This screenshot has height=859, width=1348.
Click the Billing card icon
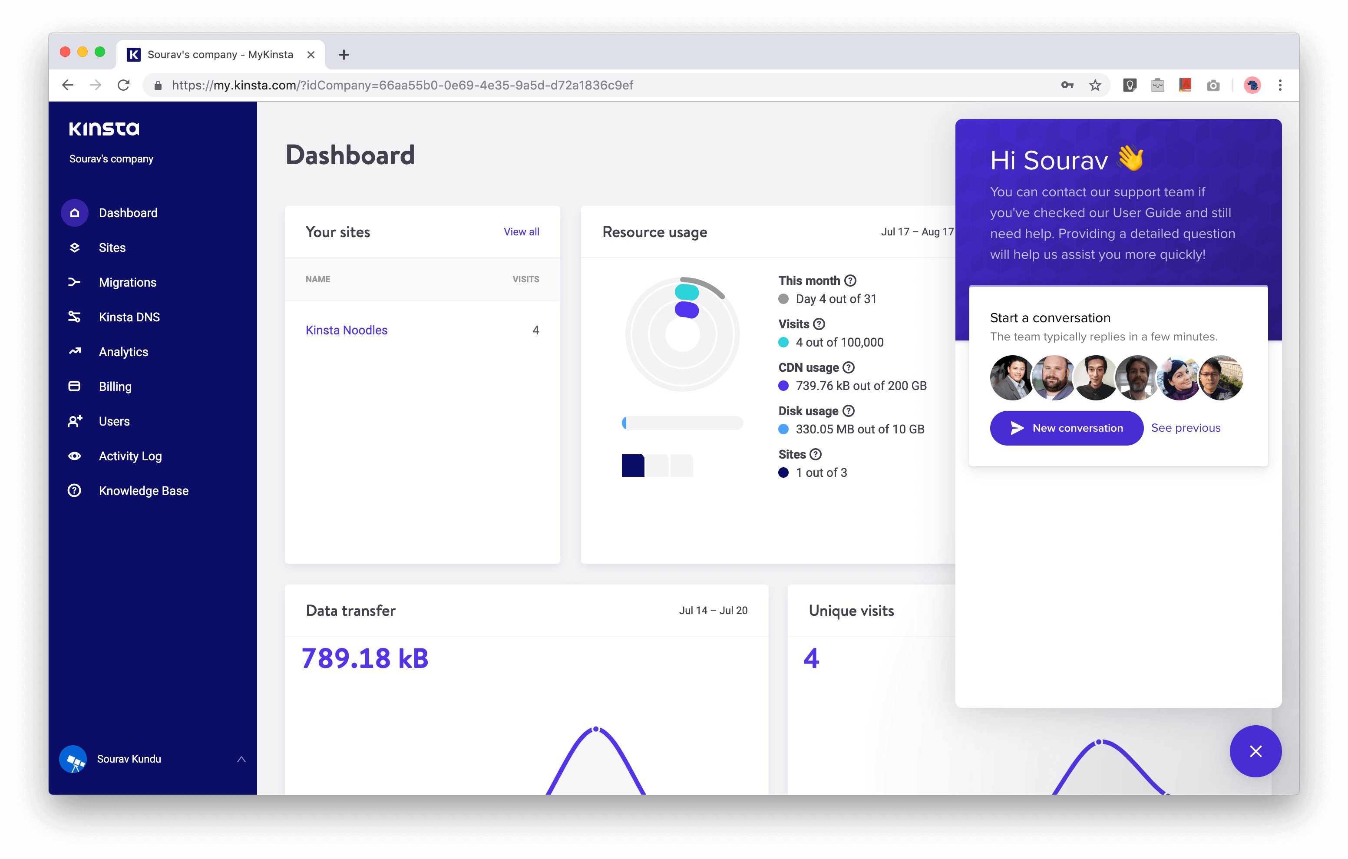(x=74, y=387)
